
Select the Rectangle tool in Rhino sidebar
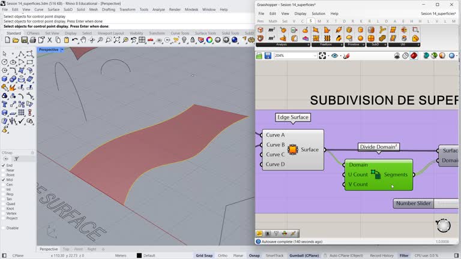29,62
